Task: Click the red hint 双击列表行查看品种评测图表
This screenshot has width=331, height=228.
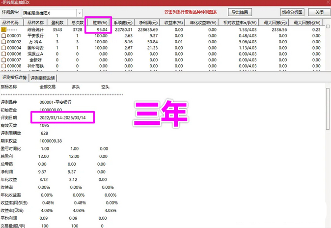Action: click(x=191, y=12)
